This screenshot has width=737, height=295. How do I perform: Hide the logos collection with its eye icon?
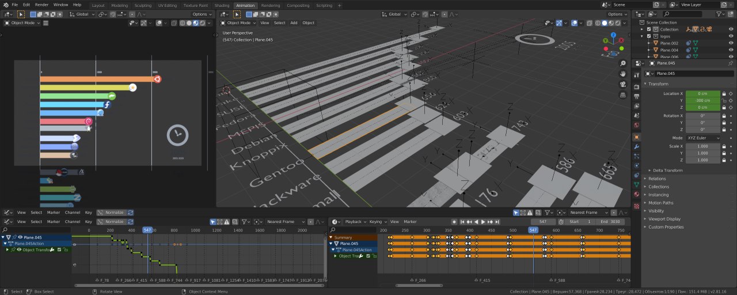732,36
